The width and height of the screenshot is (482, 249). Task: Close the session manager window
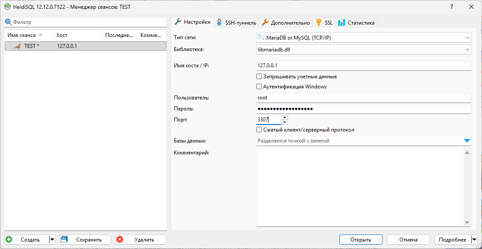point(471,7)
